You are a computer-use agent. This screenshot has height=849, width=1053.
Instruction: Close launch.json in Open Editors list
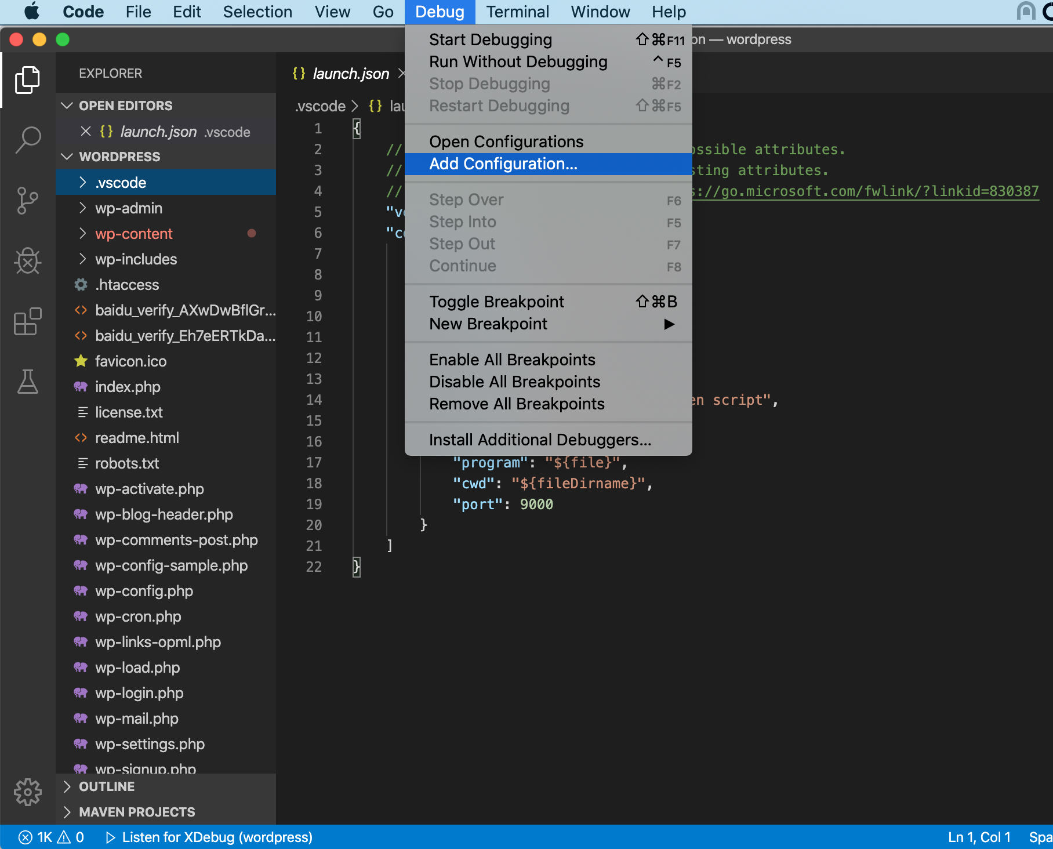pyautogui.click(x=86, y=132)
